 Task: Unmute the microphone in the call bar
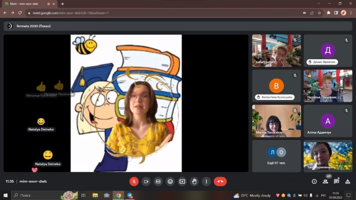134,181
